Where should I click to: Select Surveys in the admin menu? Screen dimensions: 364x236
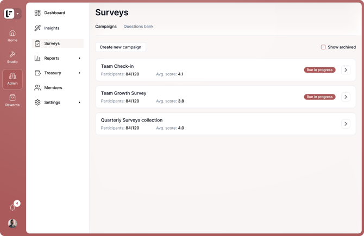[58, 43]
